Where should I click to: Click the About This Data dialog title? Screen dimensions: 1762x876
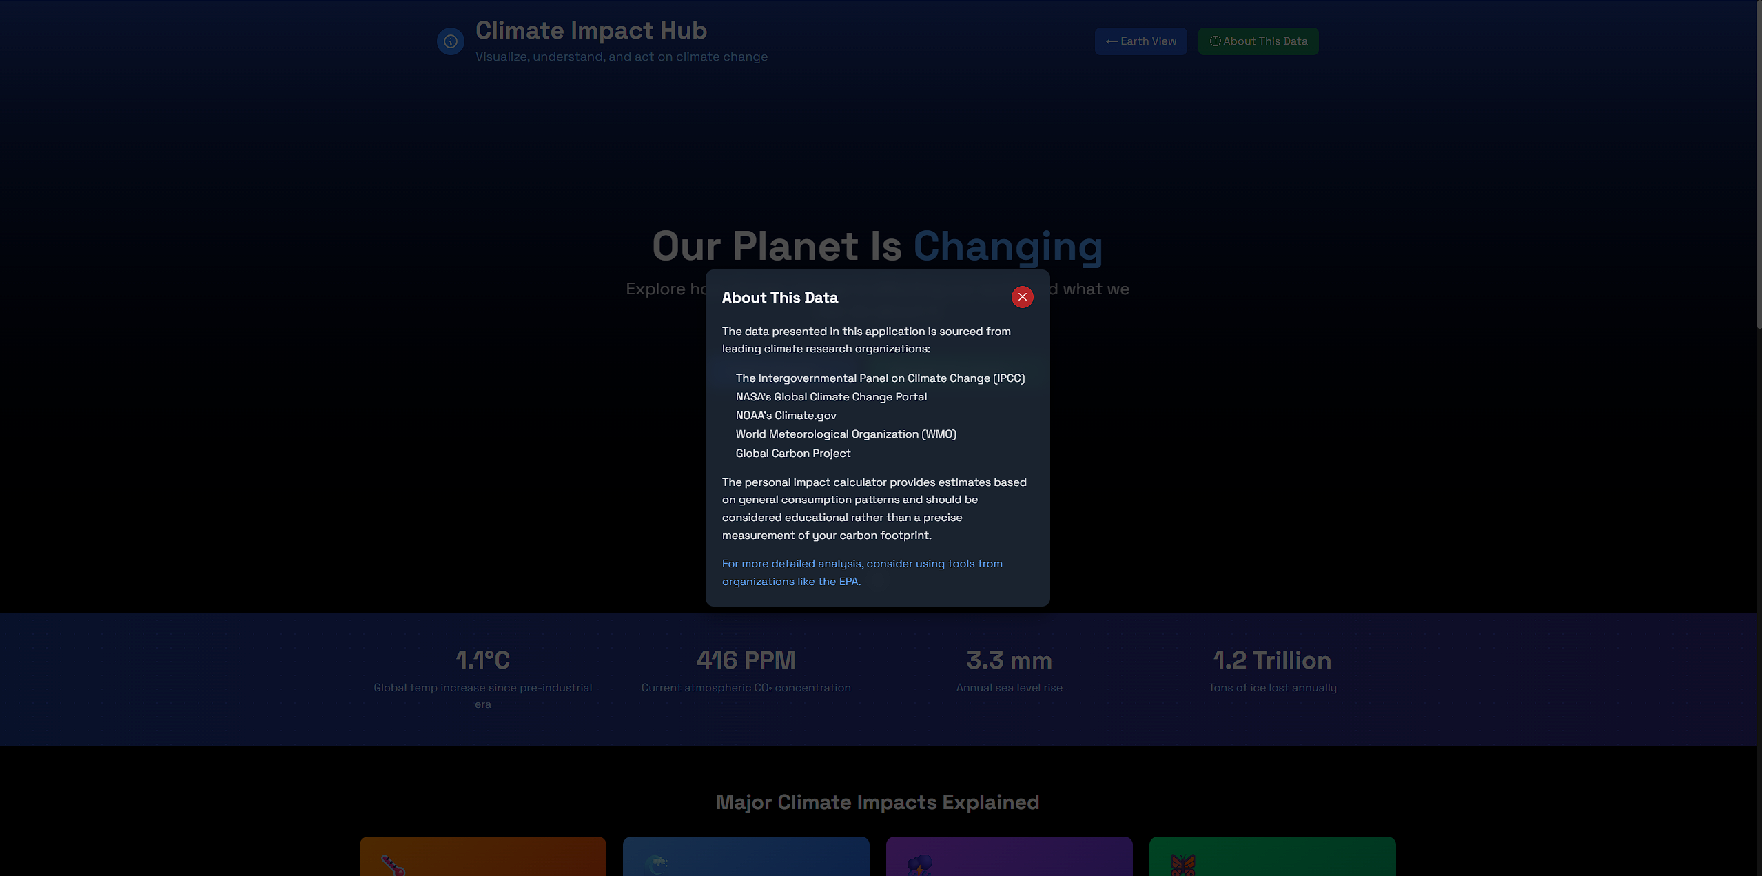tap(779, 297)
